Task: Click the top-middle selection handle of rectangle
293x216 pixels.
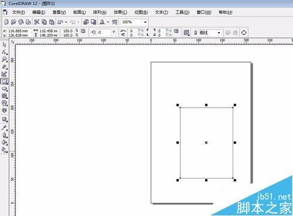Action: (x=206, y=105)
